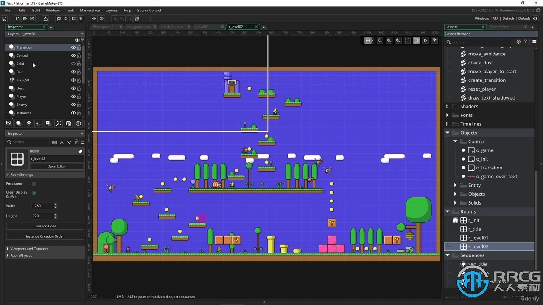Collapse the Room Settings section
The height and width of the screenshot is (305, 543).
coord(8,175)
